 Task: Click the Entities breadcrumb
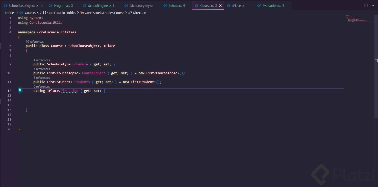[10, 13]
